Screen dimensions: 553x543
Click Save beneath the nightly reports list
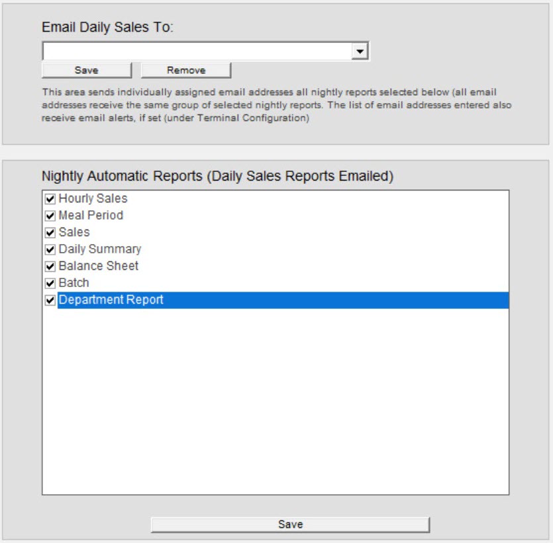tap(289, 522)
